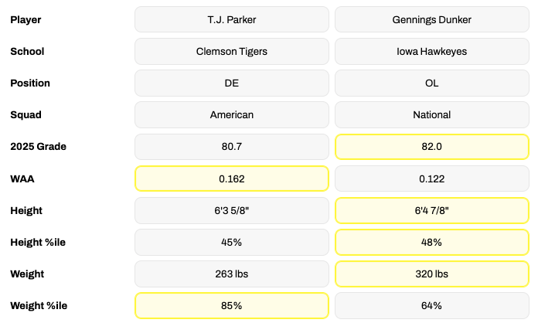Click the 45% height percentile cell
The image size is (538, 323).
[231, 242]
